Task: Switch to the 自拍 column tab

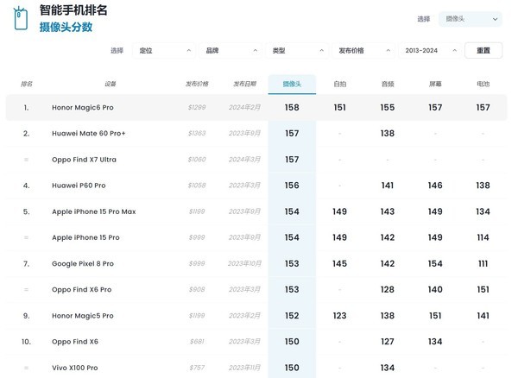Action: [x=339, y=85]
